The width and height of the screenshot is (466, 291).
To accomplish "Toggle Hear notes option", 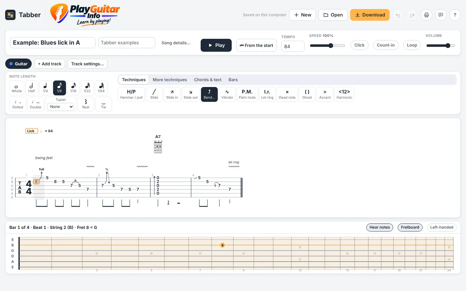I will click(380, 227).
